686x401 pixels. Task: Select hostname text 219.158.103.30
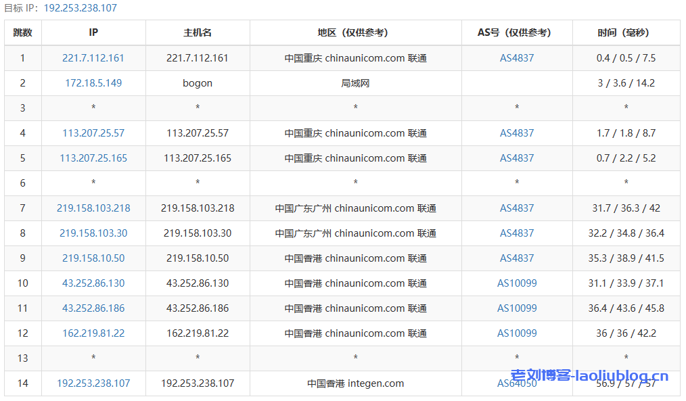coord(198,233)
